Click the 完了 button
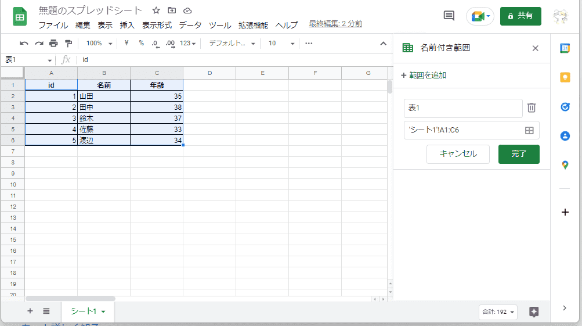Image resolution: width=582 pixels, height=326 pixels. click(519, 154)
